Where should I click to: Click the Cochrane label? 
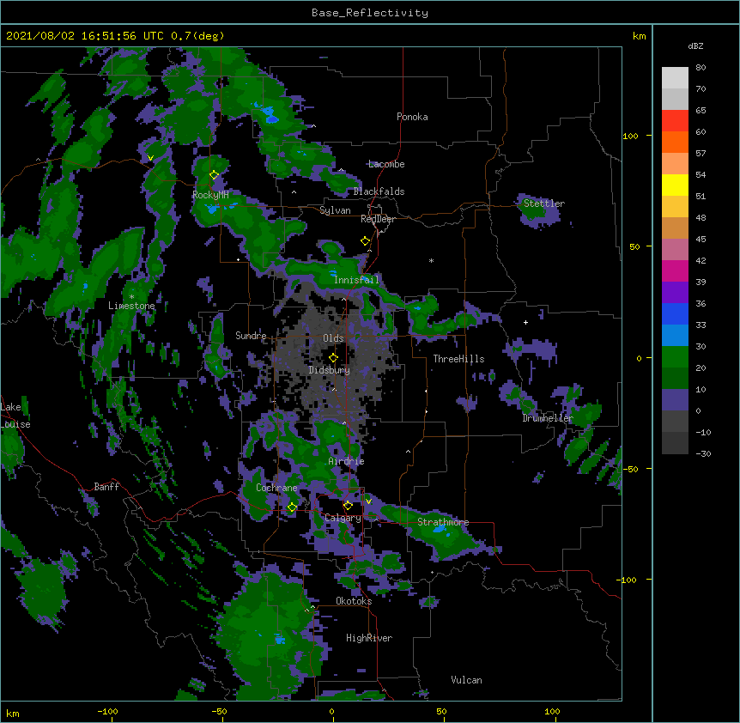click(276, 488)
